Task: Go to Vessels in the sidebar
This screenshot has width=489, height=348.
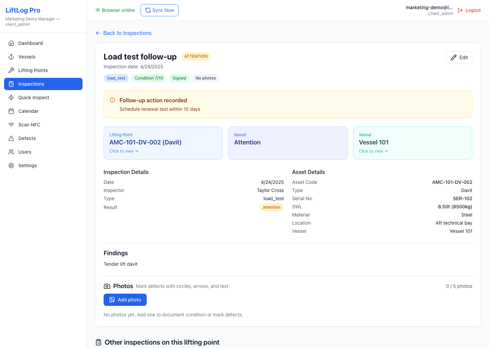Action: [43, 57]
